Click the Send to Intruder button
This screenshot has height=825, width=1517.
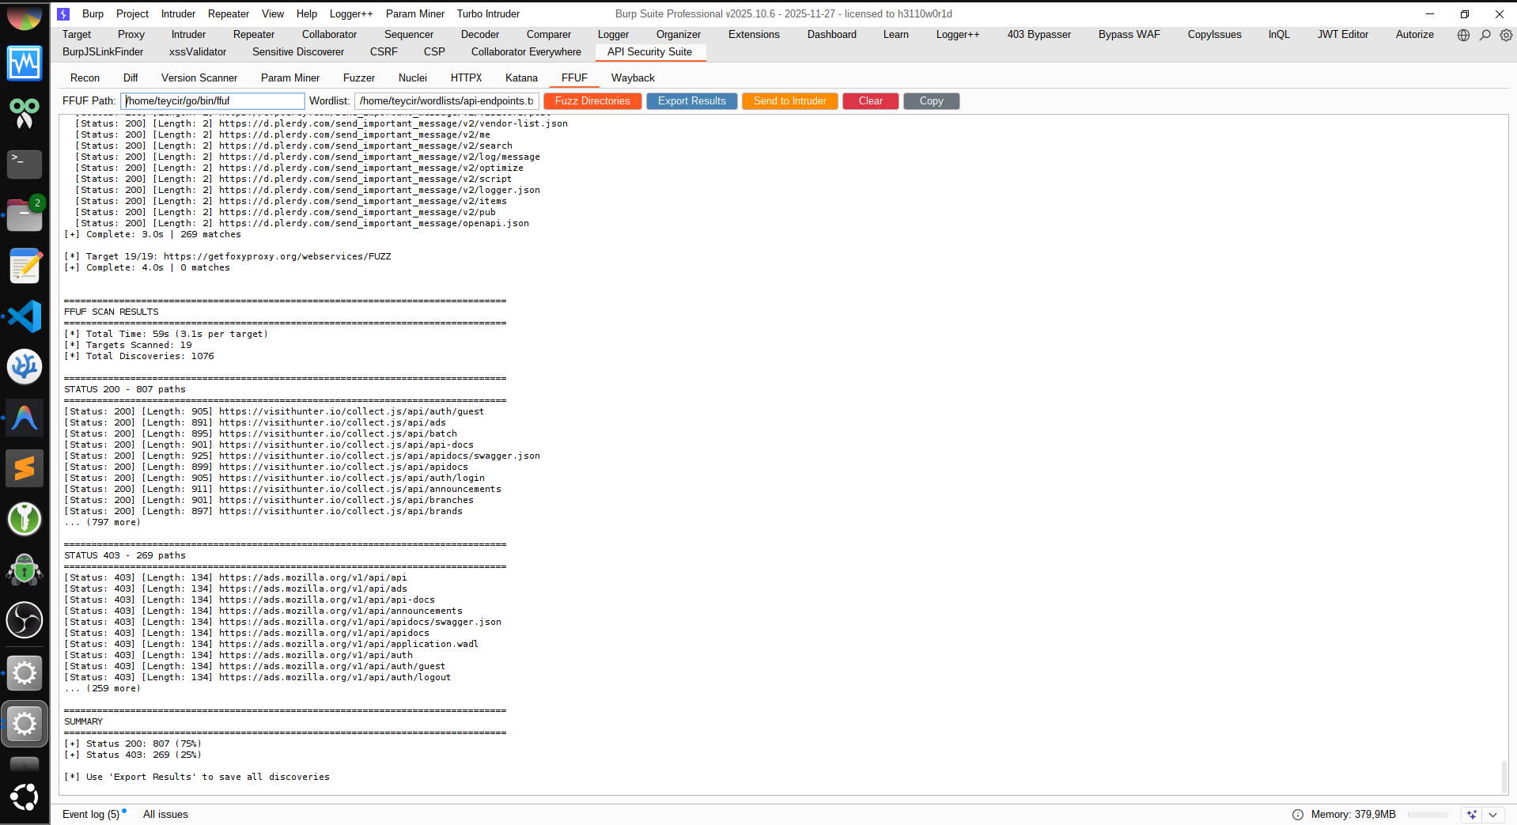coord(790,100)
